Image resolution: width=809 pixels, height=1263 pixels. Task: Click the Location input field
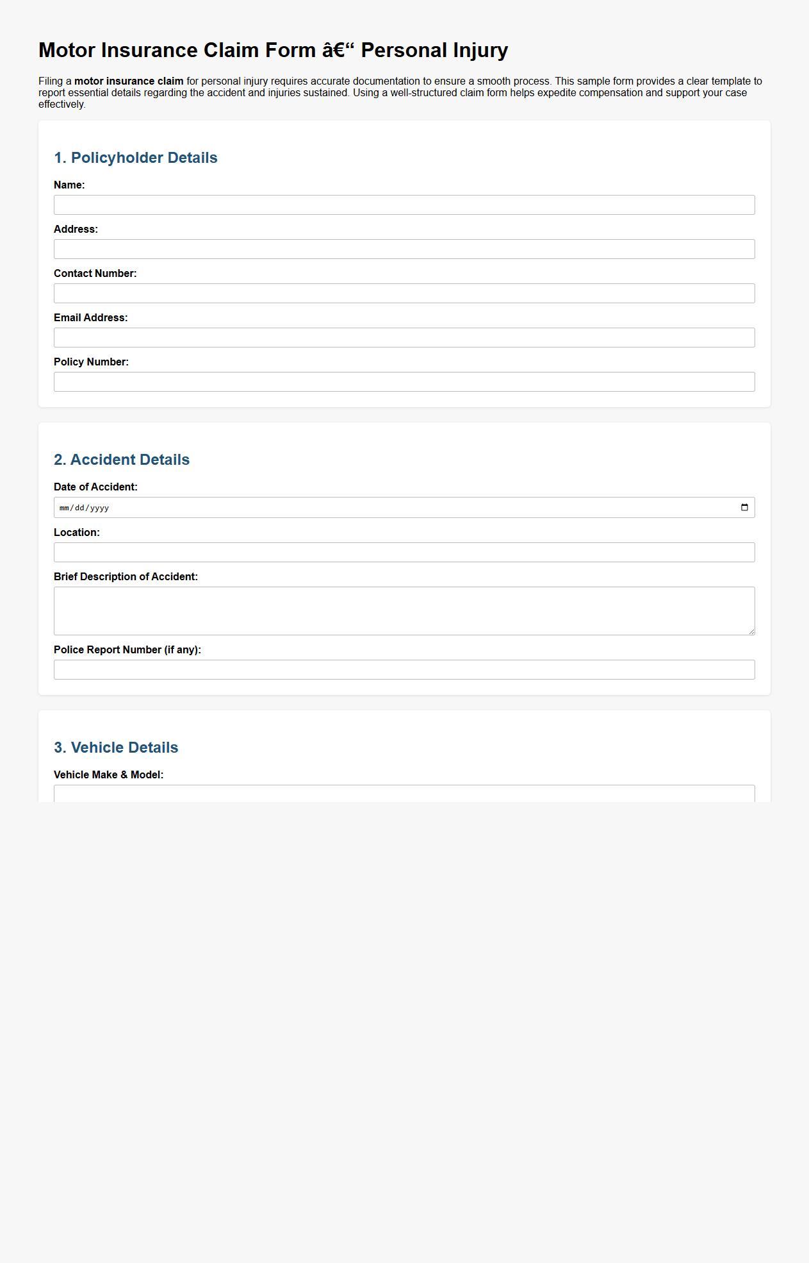pos(404,551)
